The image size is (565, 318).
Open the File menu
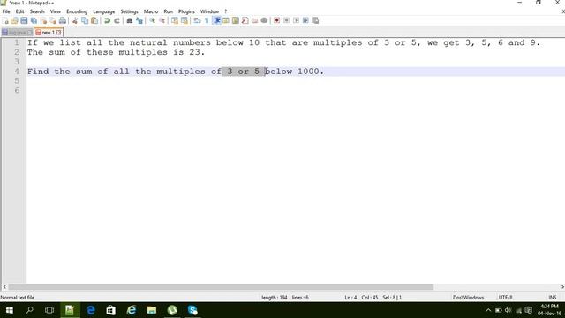pos(6,11)
